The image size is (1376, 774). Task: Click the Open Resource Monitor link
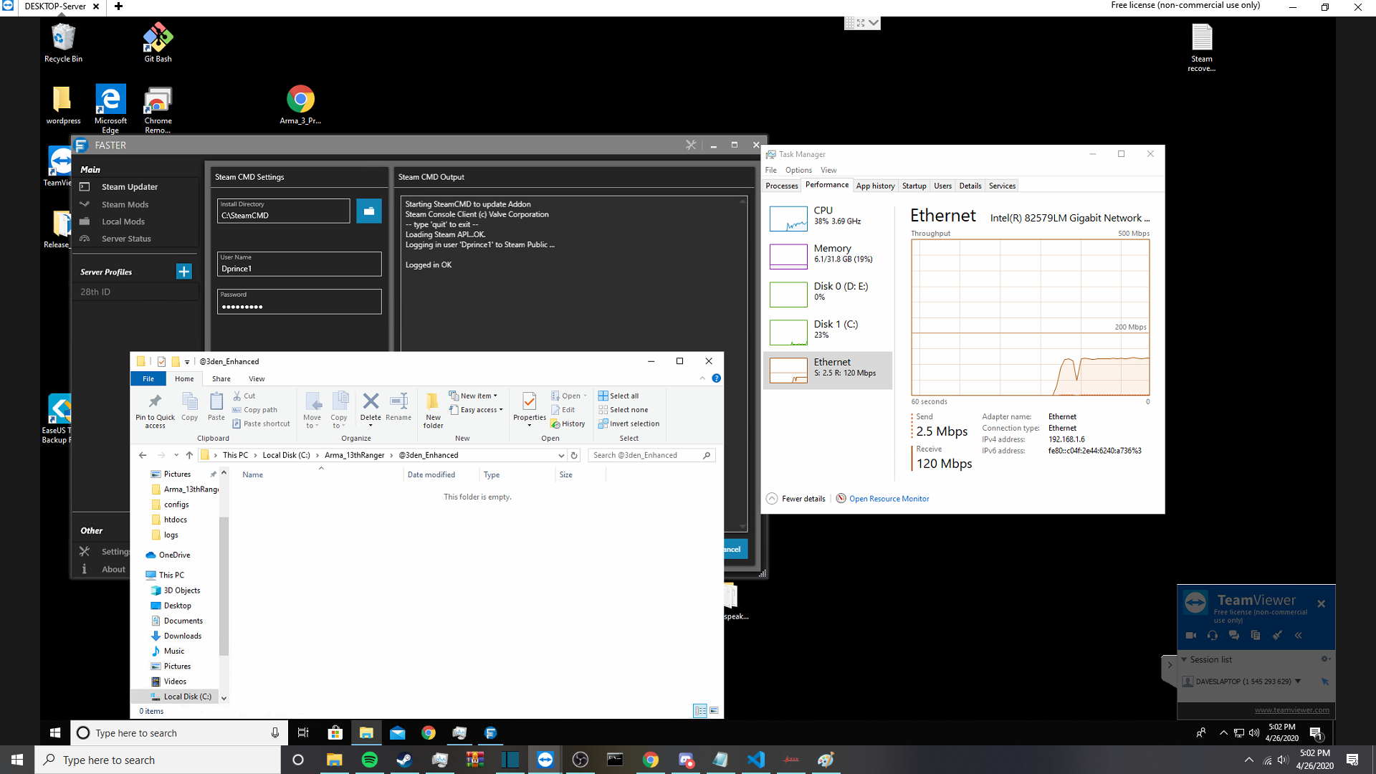tap(889, 498)
